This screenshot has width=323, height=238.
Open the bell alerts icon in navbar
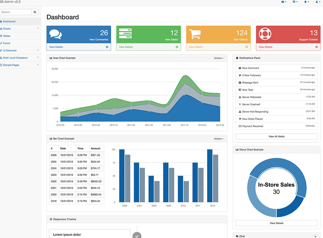306,2
